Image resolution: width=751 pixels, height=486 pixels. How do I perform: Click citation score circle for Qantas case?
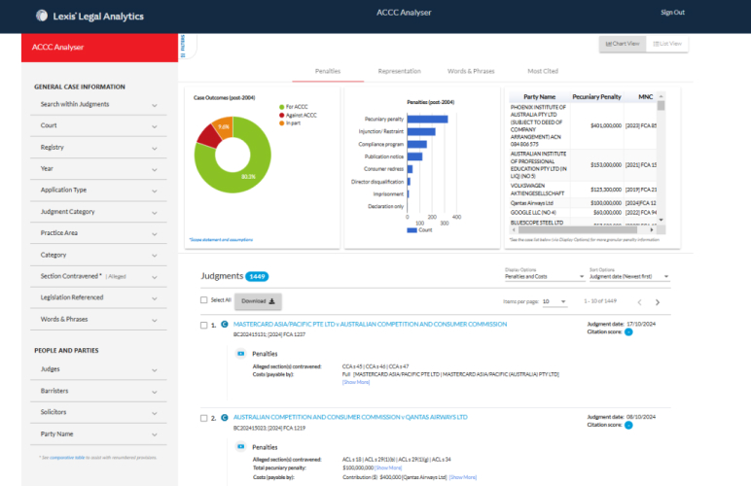pos(628,425)
